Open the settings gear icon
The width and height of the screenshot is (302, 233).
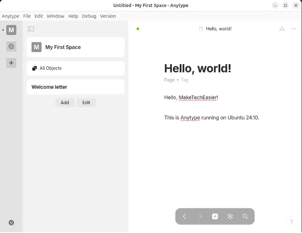tap(11, 223)
